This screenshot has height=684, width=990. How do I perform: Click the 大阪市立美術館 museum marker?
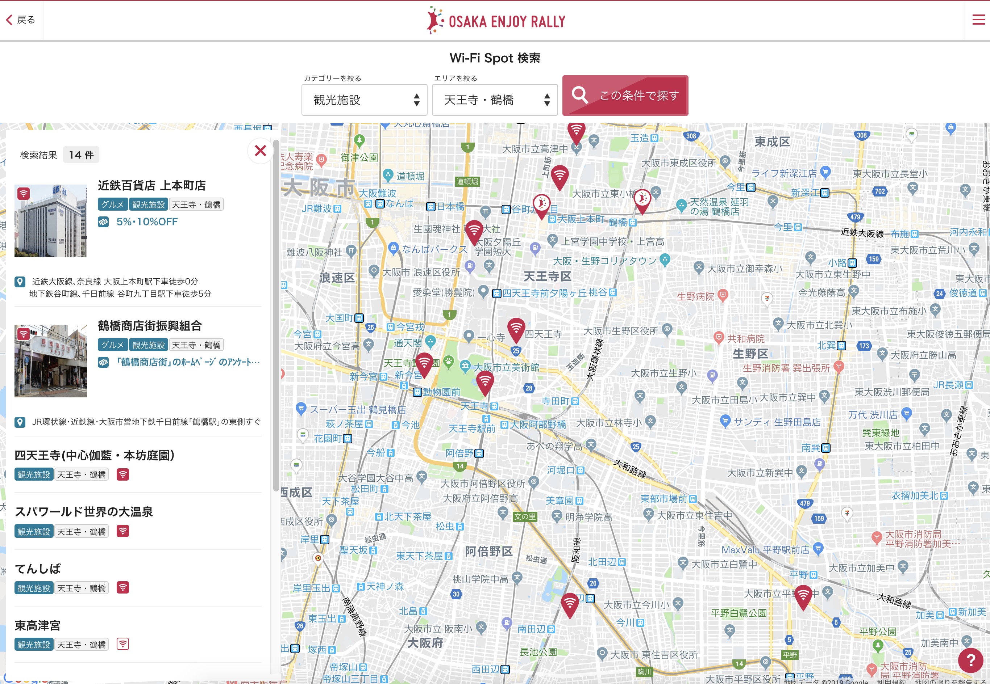coord(465,366)
